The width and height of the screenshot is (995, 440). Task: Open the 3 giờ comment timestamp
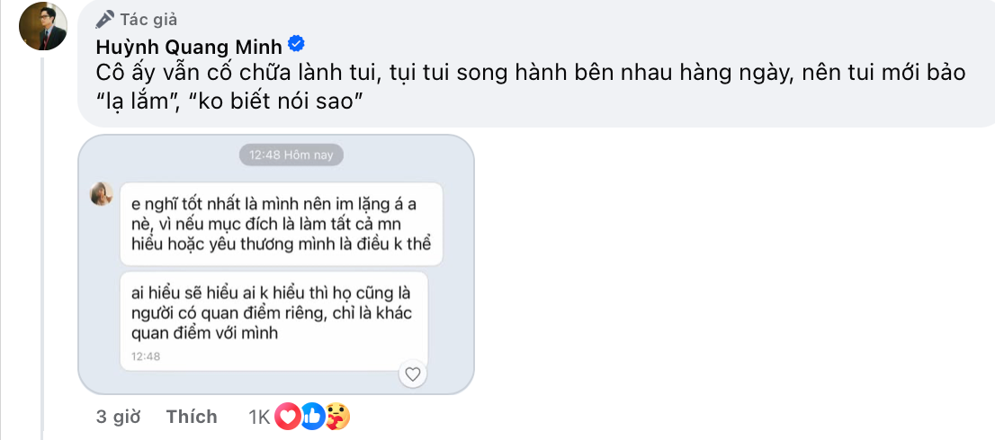pyautogui.click(x=117, y=417)
